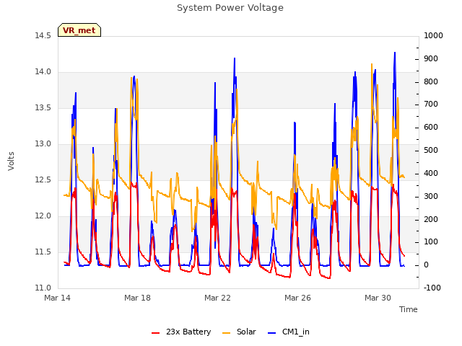Screen dimensions: 462x346
Task: Click the tallest blue CM1_in peak near Mar 31
Action: pos(395,53)
